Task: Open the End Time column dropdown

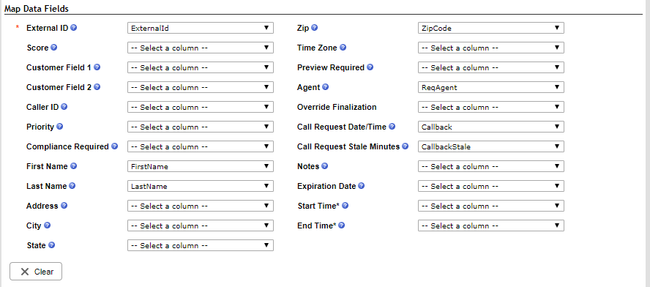Action: pyautogui.click(x=491, y=225)
